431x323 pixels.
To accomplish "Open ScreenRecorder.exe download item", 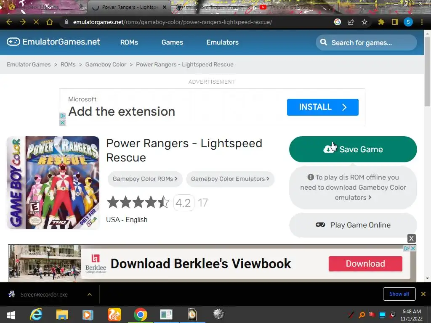I will [x=44, y=294].
